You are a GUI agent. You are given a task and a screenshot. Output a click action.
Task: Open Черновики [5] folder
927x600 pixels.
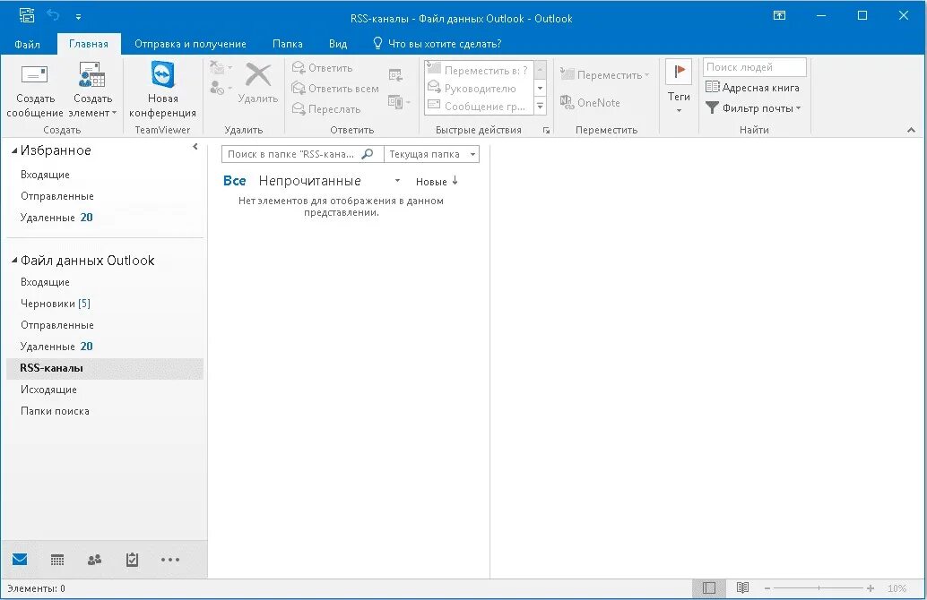[x=105, y=304]
